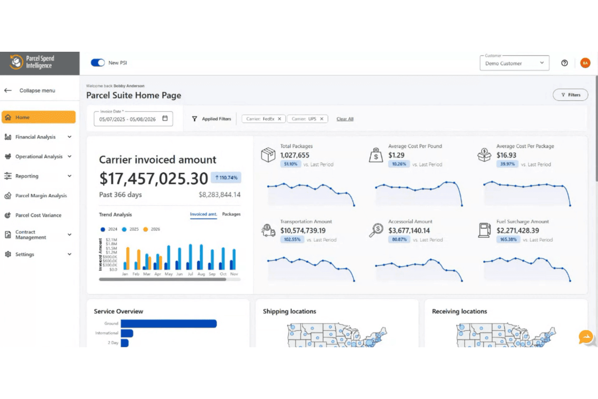Switch to Invoiced amt. tab
The height and width of the screenshot is (399, 598).
point(203,214)
